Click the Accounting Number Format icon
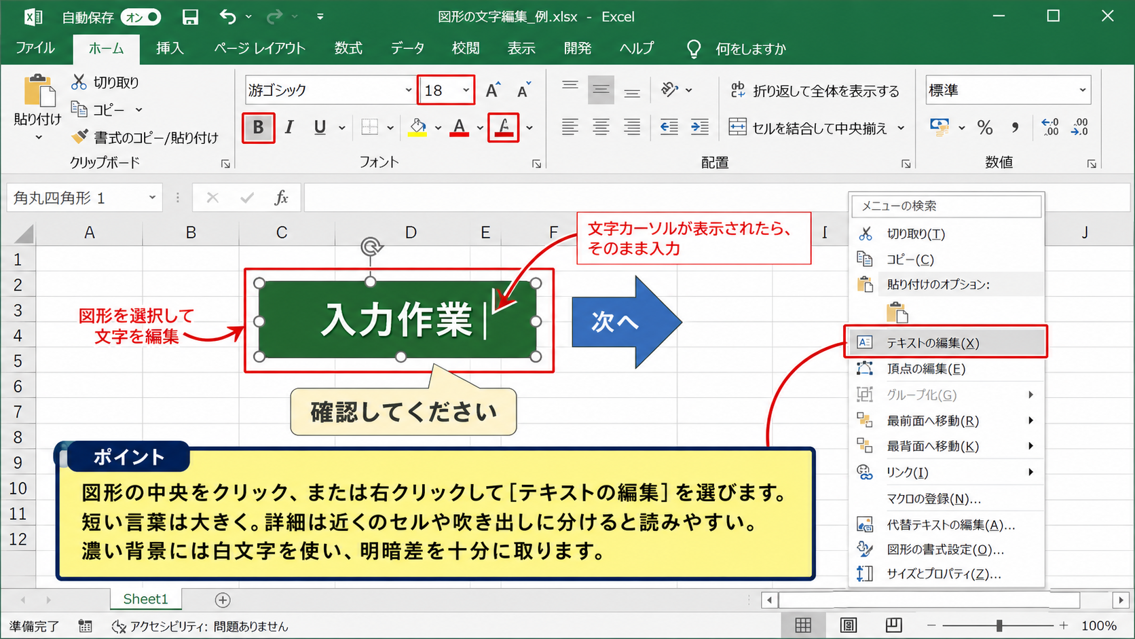Screen dimensions: 1135x639 939,127
